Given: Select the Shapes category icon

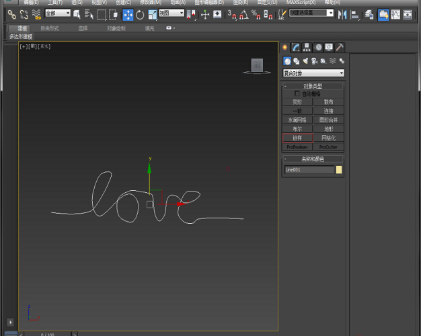Looking at the screenshot, I should [297, 61].
